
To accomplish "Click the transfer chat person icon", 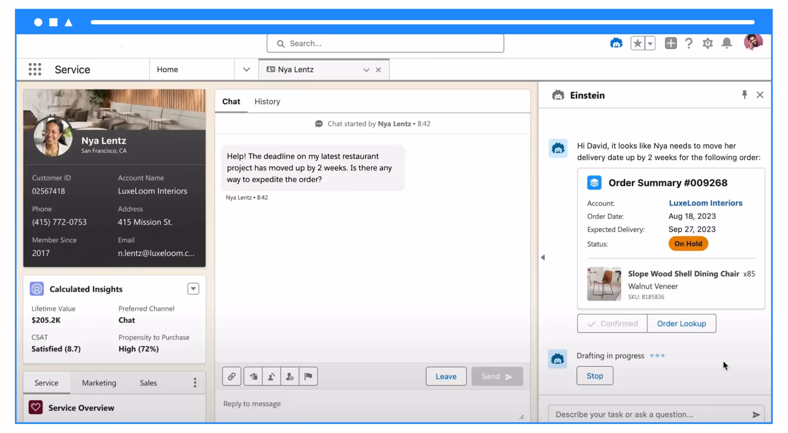I will pyautogui.click(x=271, y=376).
